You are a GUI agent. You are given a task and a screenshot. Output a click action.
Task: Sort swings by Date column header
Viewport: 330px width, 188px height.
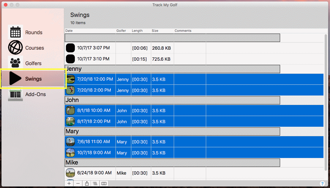[x=90, y=31]
